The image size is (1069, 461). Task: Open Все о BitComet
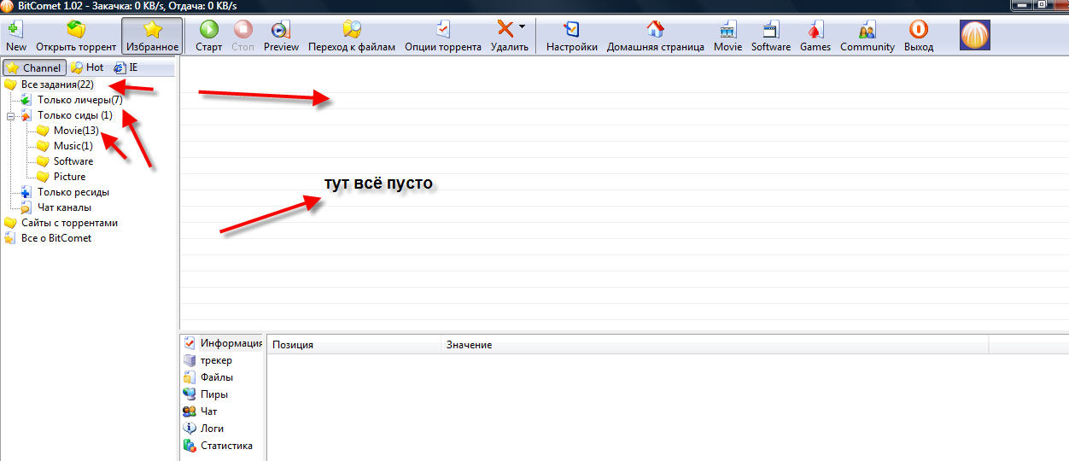point(56,238)
